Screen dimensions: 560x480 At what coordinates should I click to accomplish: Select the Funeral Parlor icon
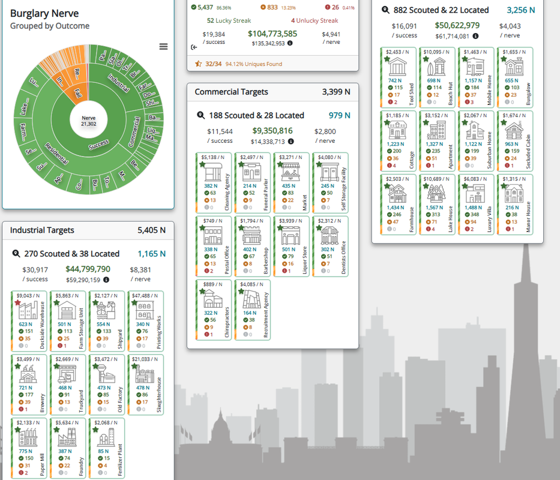(x=251, y=172)
